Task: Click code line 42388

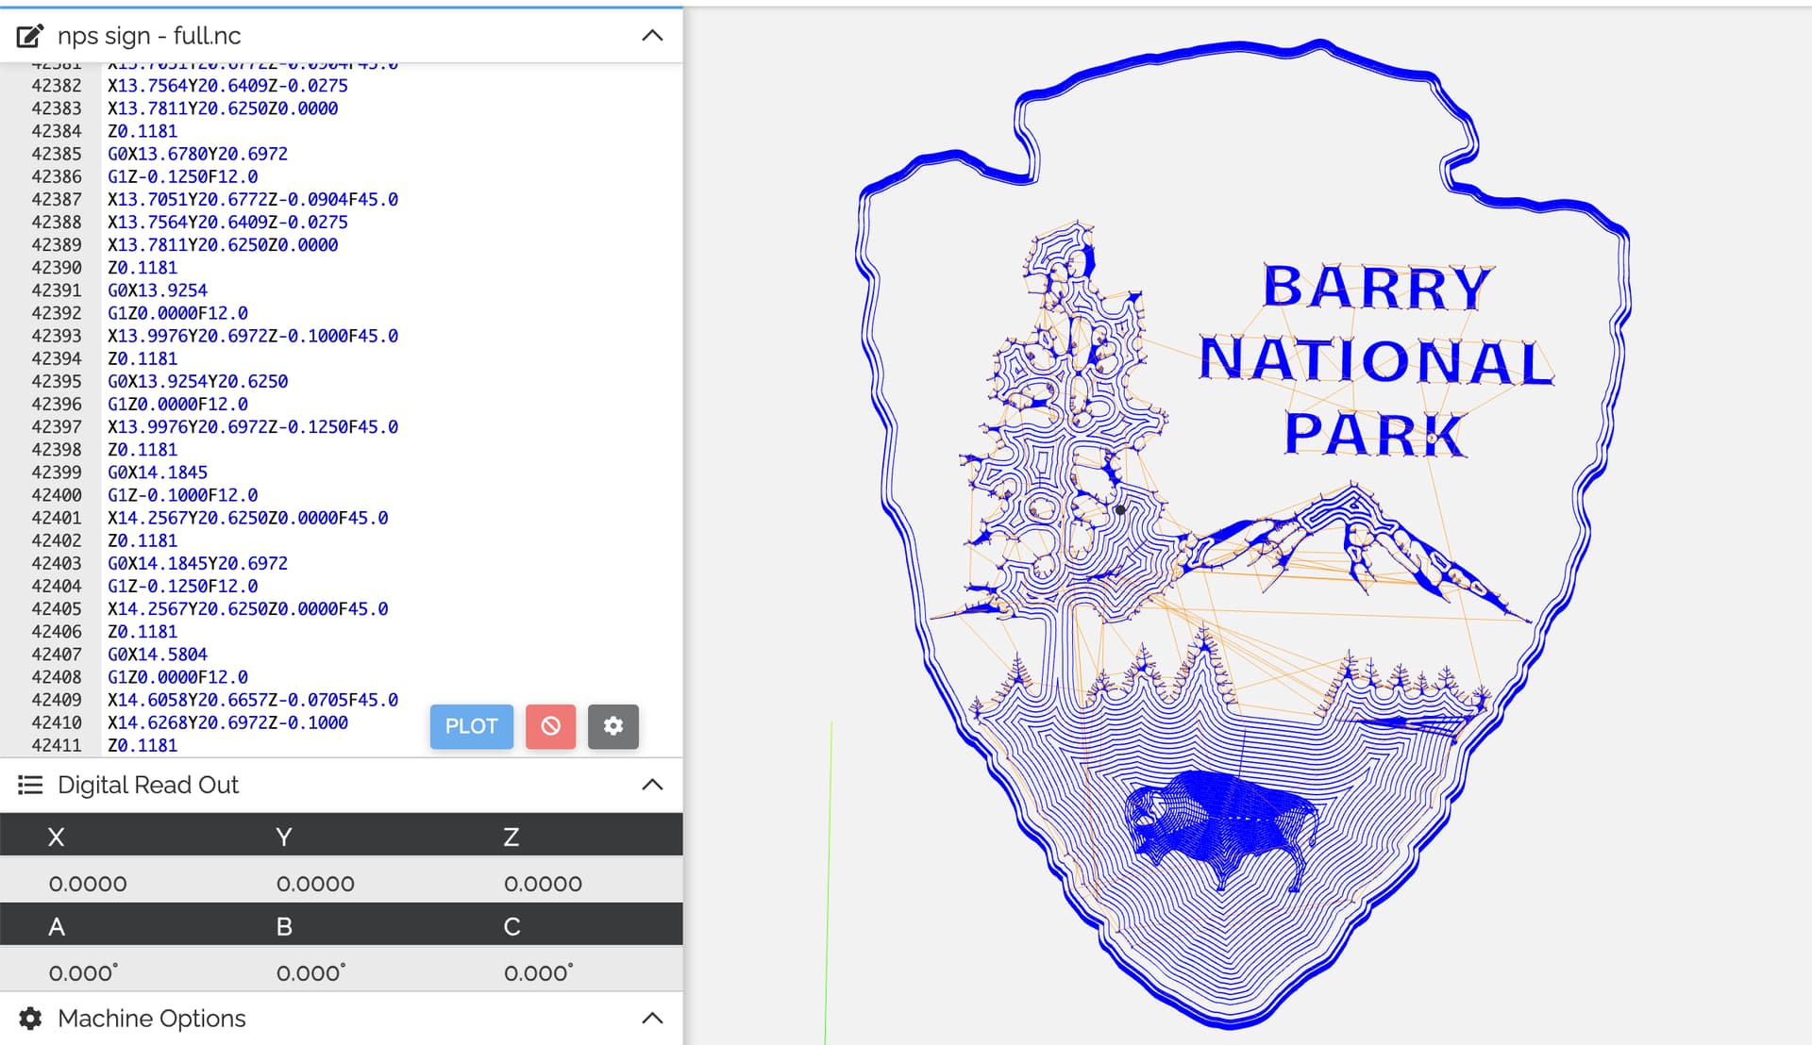Action: pos(227,222)
